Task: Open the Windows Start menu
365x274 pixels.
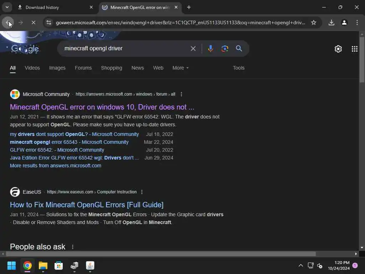Action: (x=12, y=265)
